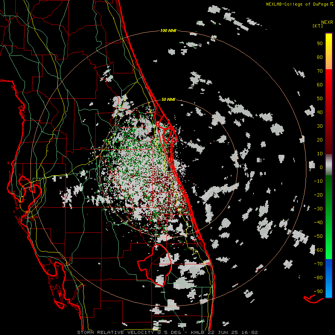Click the bright green segment of the color bar
The width and height of the screenshot is (335, 335).
point(329,242)
